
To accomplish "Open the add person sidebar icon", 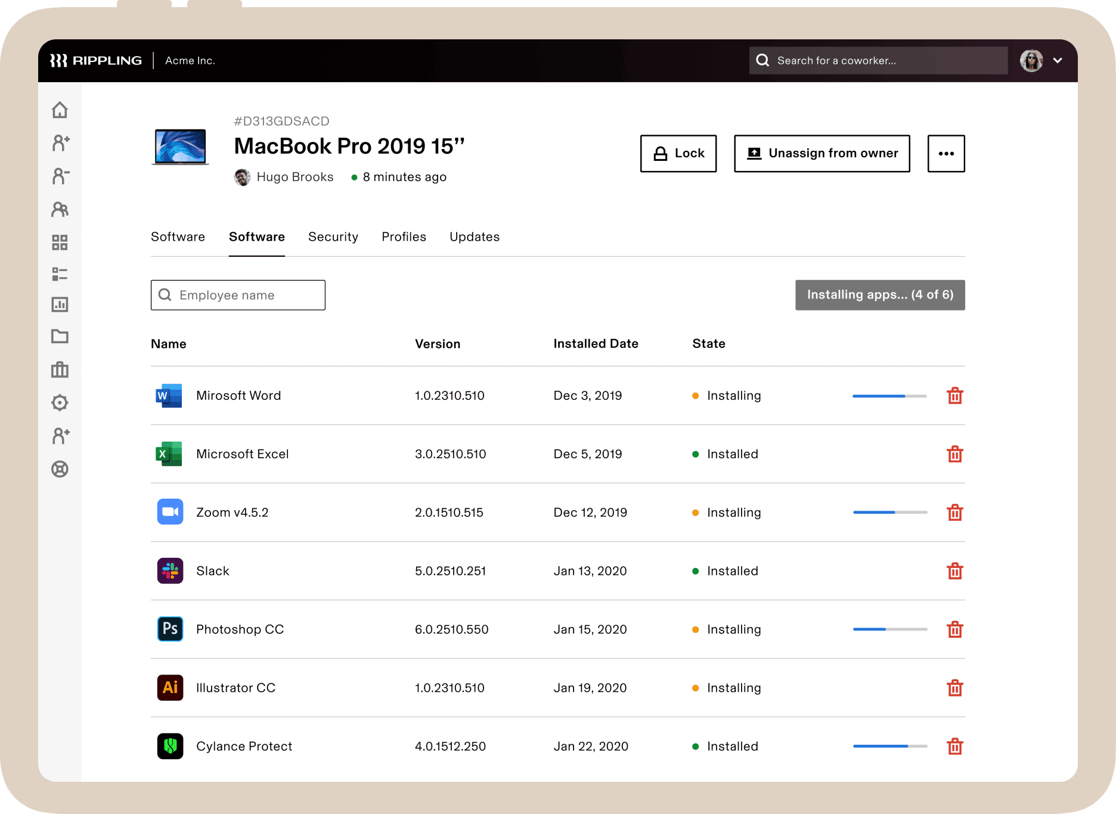I will 60,143.
